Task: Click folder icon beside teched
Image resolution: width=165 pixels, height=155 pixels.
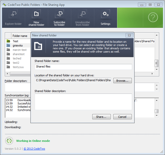Action: (8, 58)
